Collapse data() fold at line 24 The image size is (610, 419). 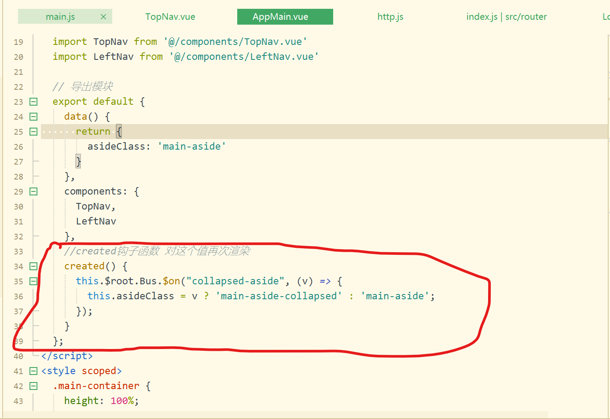[x=33, y=117]
